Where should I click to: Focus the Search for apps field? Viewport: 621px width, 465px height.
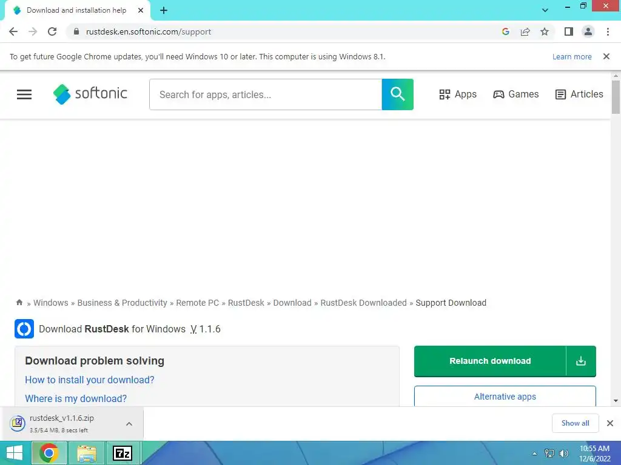266,94
